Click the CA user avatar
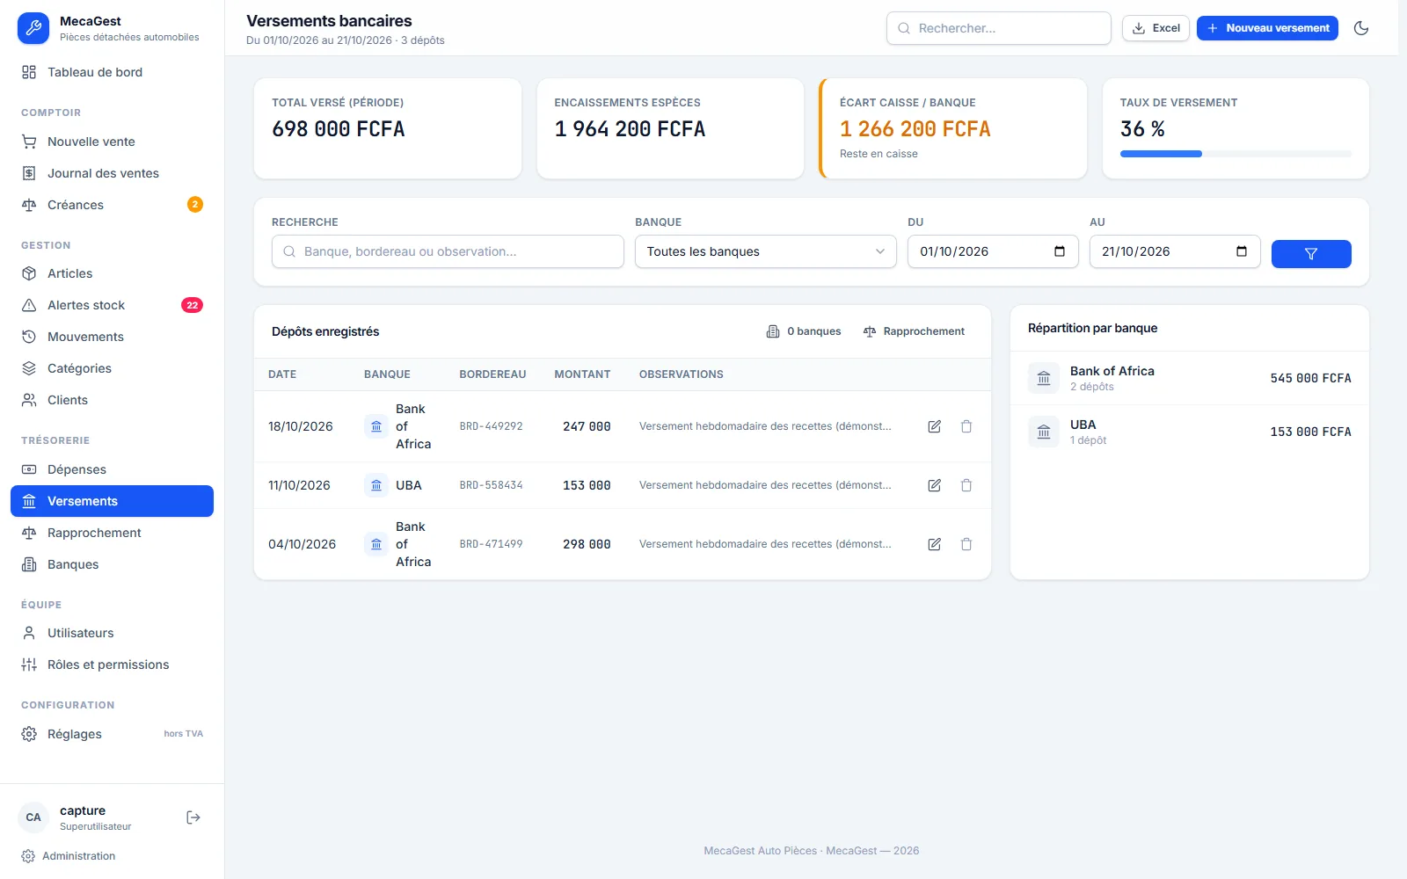The width and height of the screenshot is (1407, 879). [x=33, y=817]
